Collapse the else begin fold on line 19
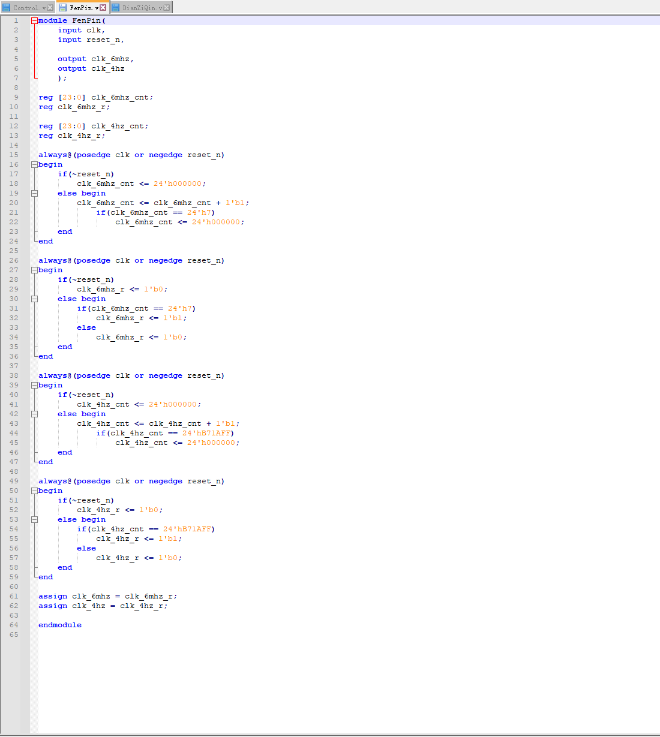The width and height of the screenshot is (660, 737). (x=34, y=193)
